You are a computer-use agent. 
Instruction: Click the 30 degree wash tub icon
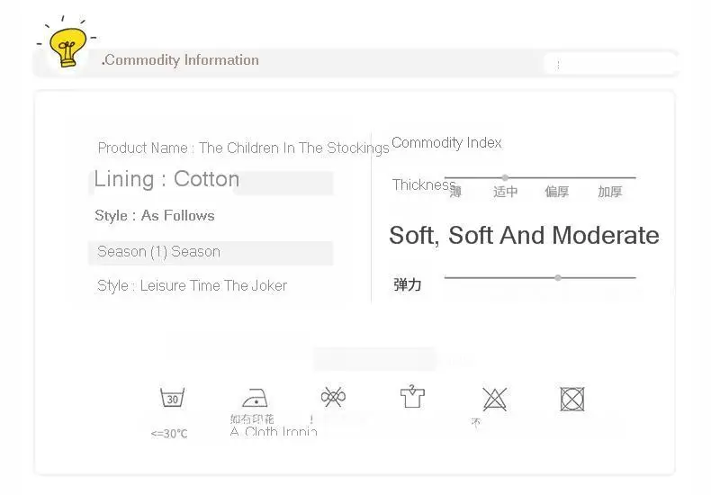pos(172,398)
